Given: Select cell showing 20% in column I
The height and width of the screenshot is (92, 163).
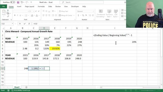Looking at the screenshot, I should click(115, 42).
